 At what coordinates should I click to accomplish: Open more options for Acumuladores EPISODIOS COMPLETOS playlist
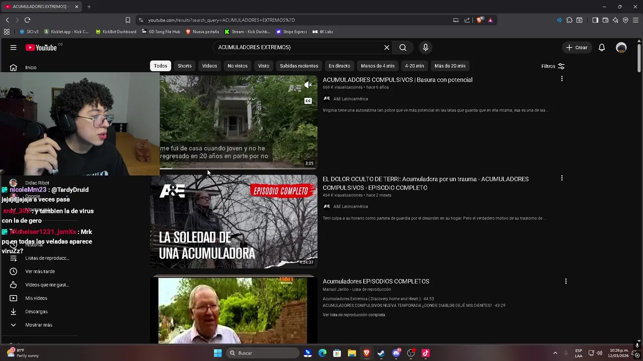[x=566, y=281]
